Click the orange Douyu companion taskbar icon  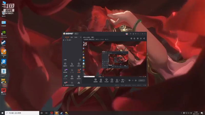coord(56,113)
